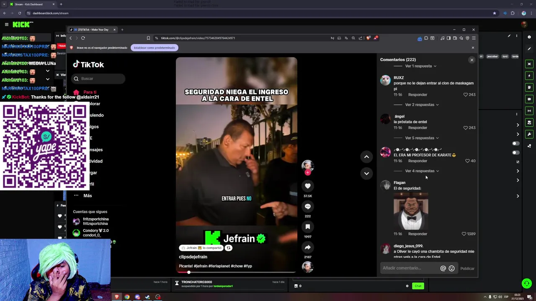The width and height of the screenshot is (536, 301).
Task: Reply to RUXZ's comment via 'Responder'
Action: pos(417,94)
